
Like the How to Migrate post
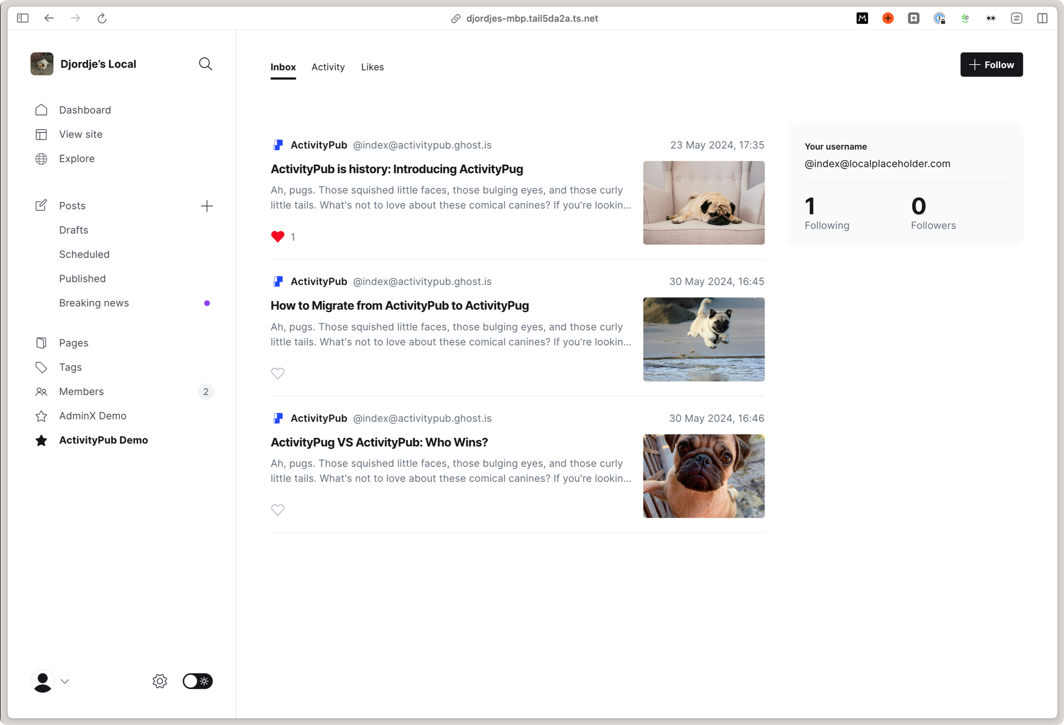click(278, 373)
